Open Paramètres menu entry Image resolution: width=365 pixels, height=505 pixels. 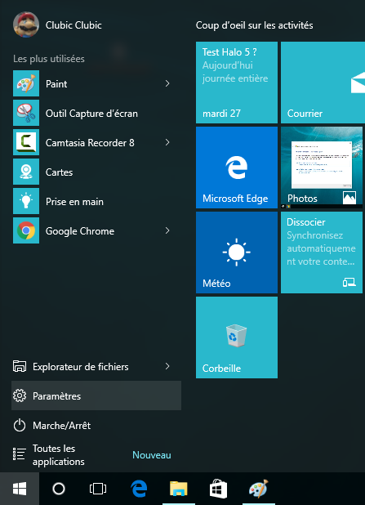[96, 396]
